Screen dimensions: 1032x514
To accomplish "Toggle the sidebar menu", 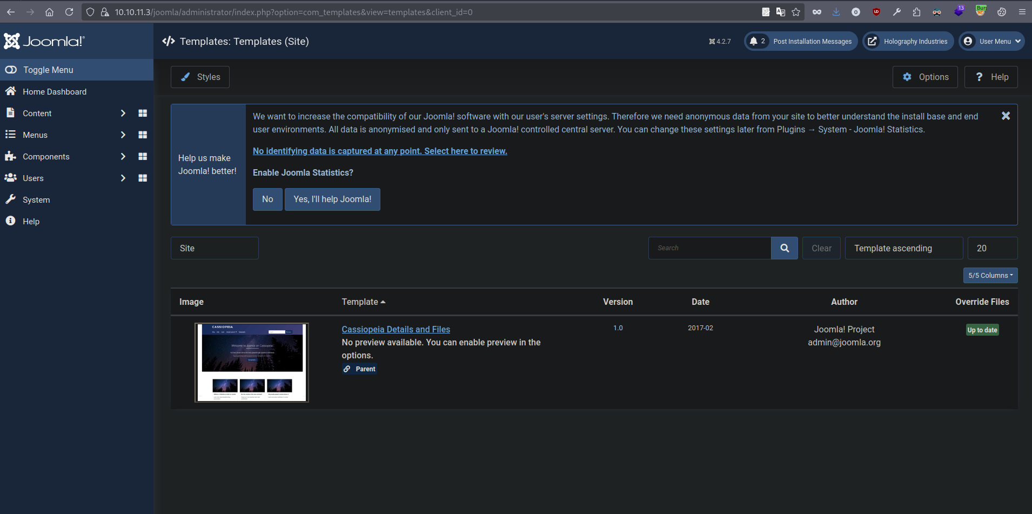I will click(77, 70).
